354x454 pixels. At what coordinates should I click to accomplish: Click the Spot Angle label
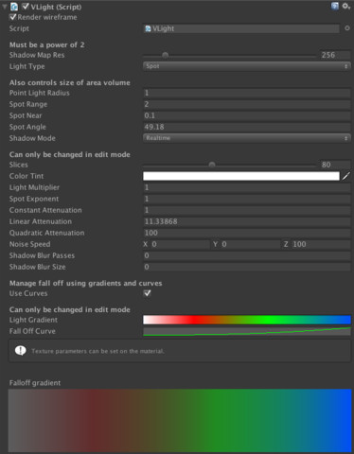[27, 127]
